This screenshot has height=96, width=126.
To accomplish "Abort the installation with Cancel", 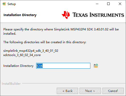I will point(113,91).
